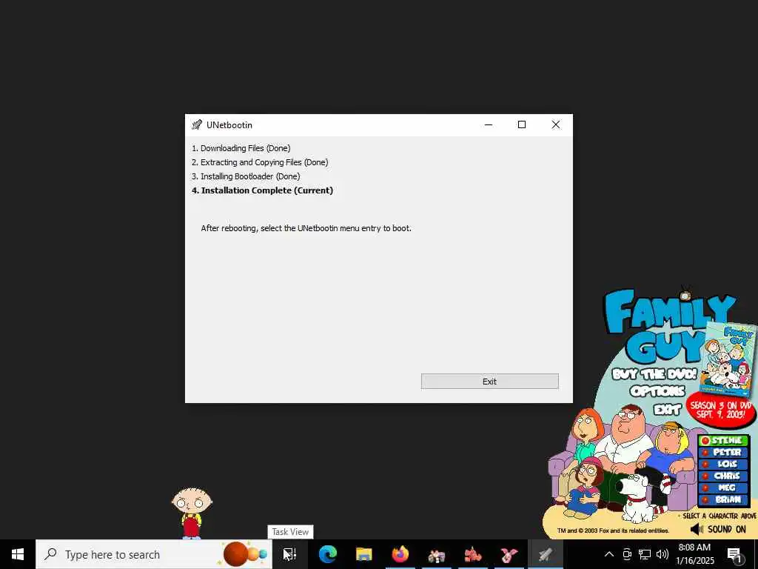The width and height of the screenshot is (758, 569).
Task: Select the Brian character option
Action: click(x=724, y=499)
